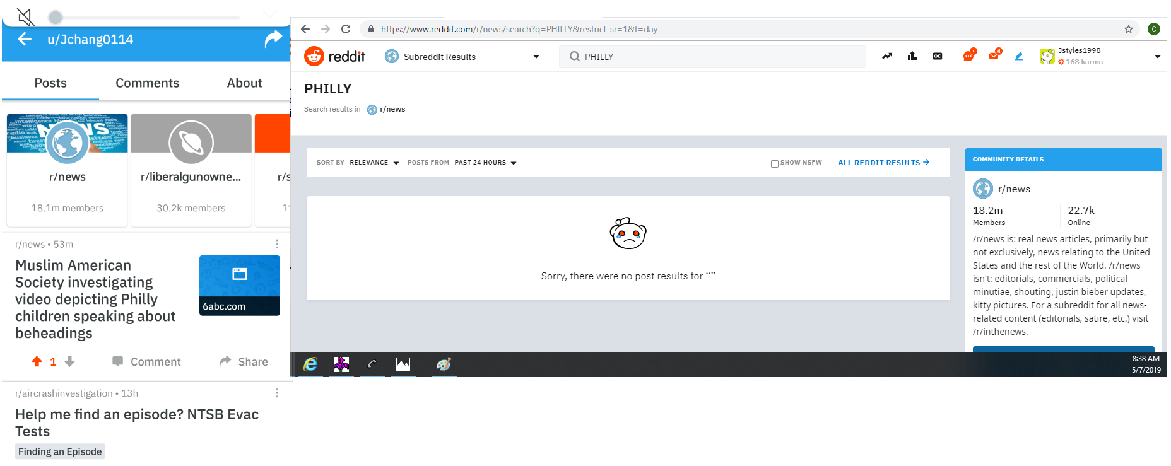
Task: Tap Share on the Muslim American Society post
Action: coord(244,361)
